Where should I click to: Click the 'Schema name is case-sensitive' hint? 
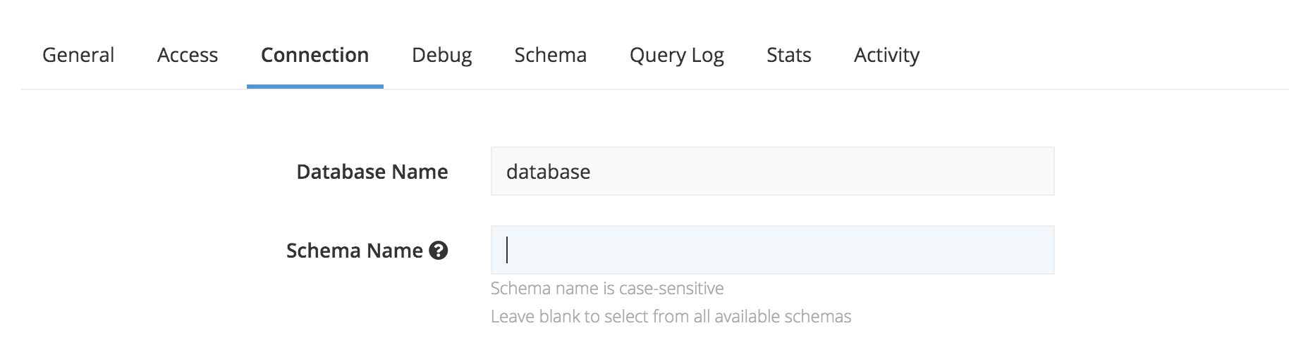607,289
